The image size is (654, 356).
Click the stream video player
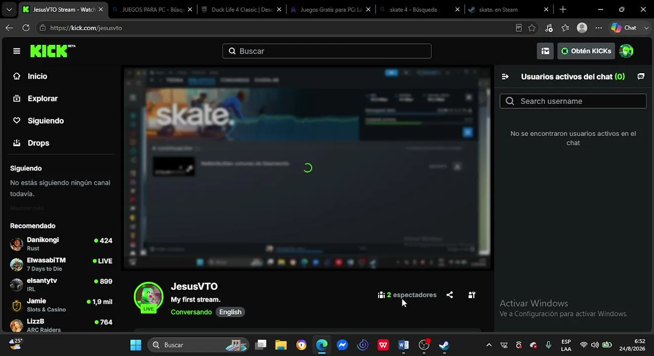307,168
